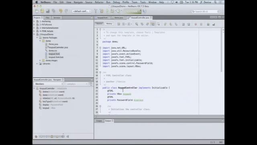Click the Debug Project toolbar icon
This screenshot has height=145, width=257.
pos(112,11)
